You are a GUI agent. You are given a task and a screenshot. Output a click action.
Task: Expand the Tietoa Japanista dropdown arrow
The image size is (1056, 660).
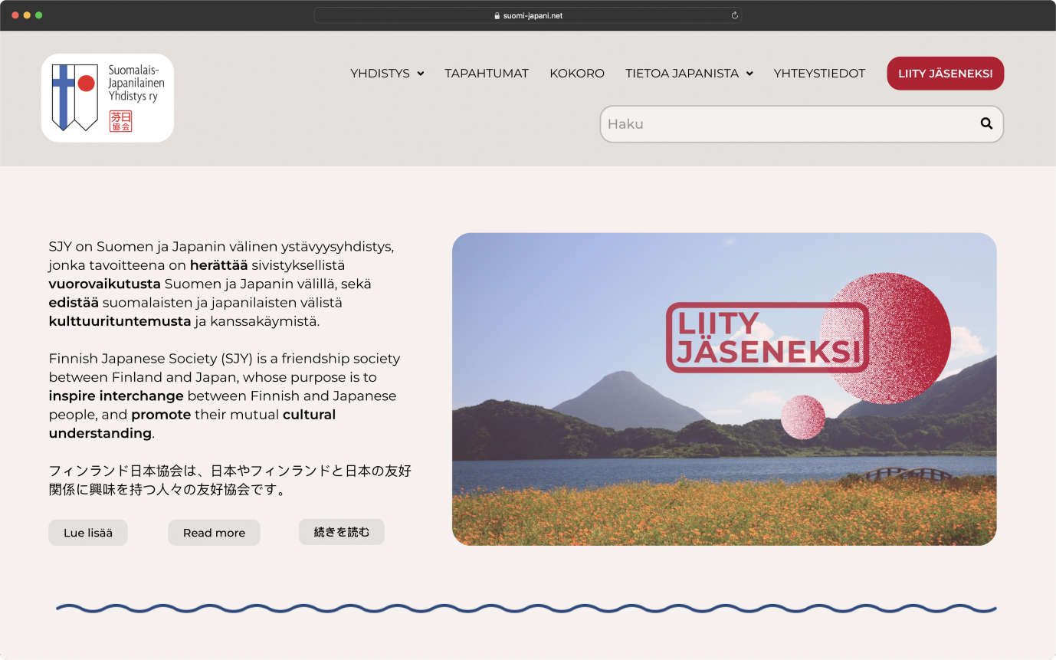point(749,74)
